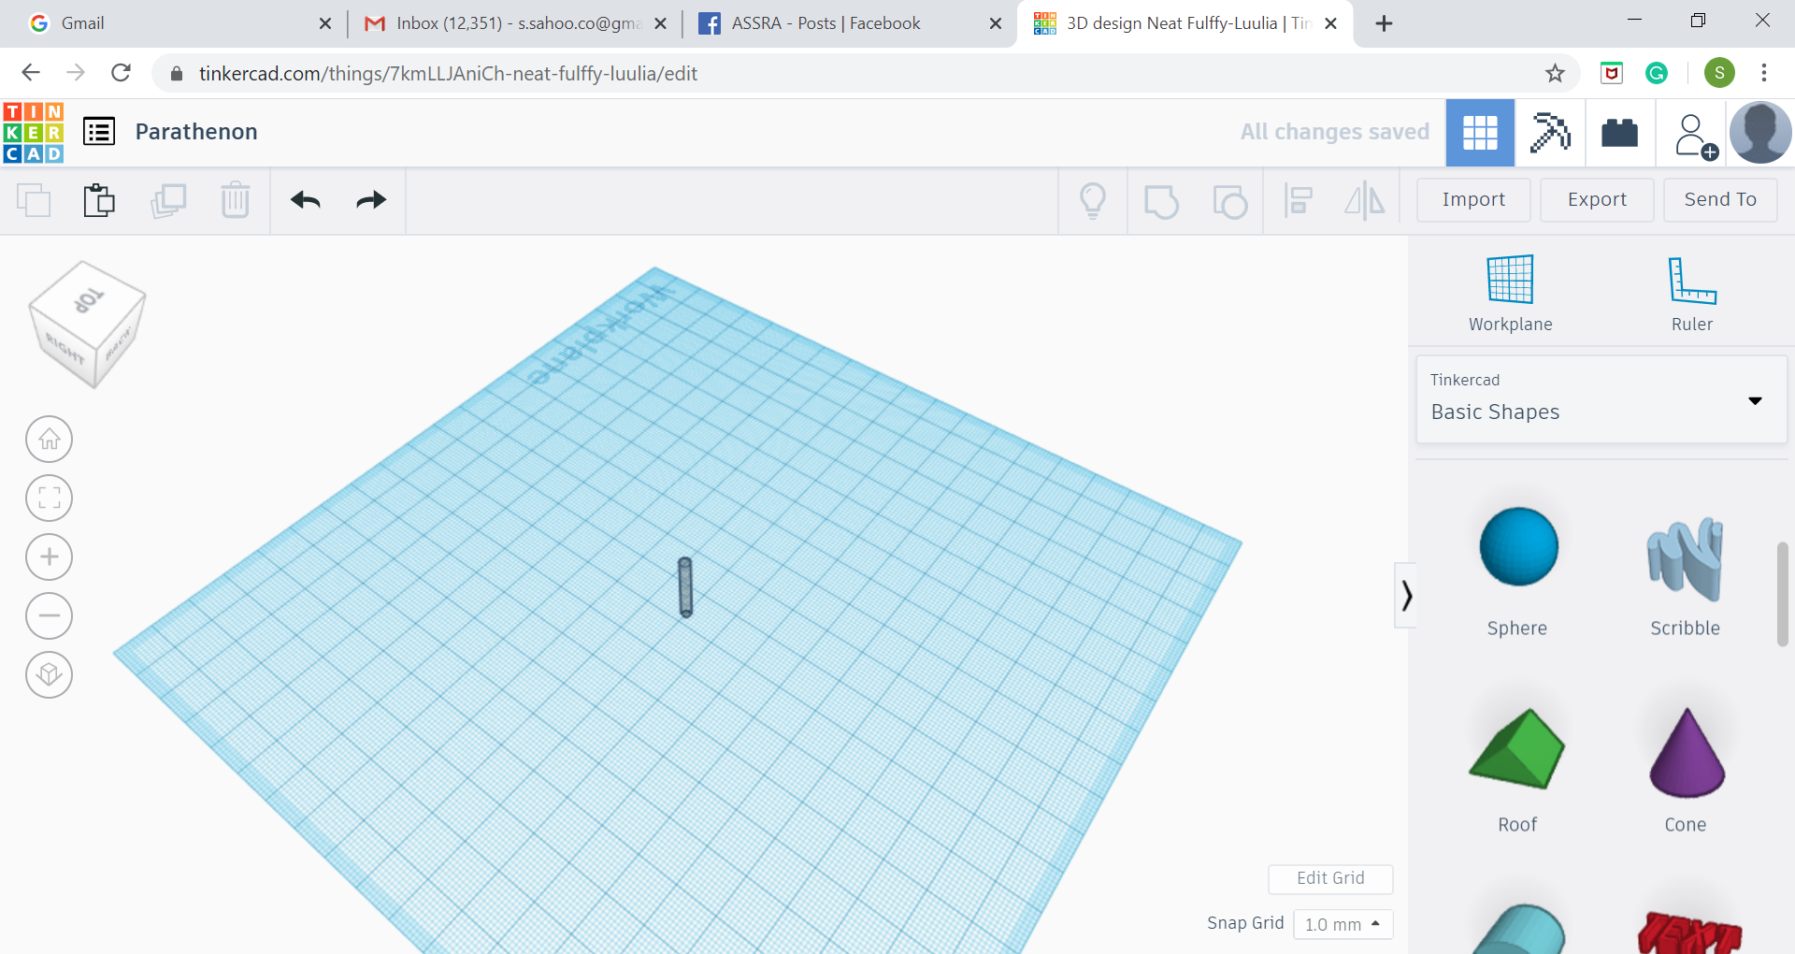This screenshot has height=954, width=1795.
Task: Open Chrome three-dot menu
Action: click(x=1764, y=73)
